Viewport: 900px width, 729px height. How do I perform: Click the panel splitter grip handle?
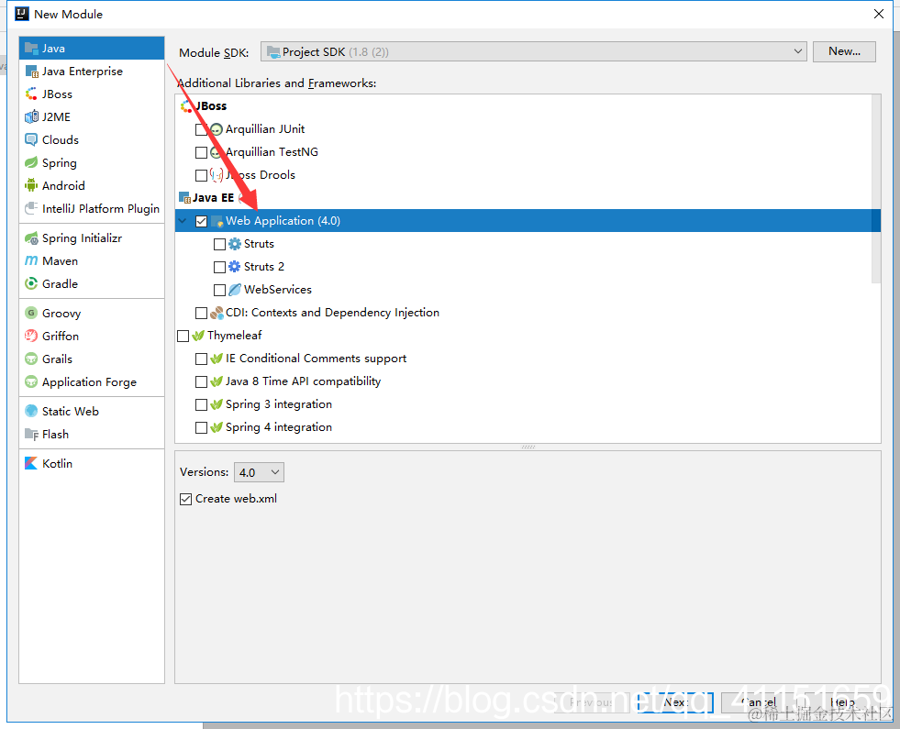coord(528,447)
